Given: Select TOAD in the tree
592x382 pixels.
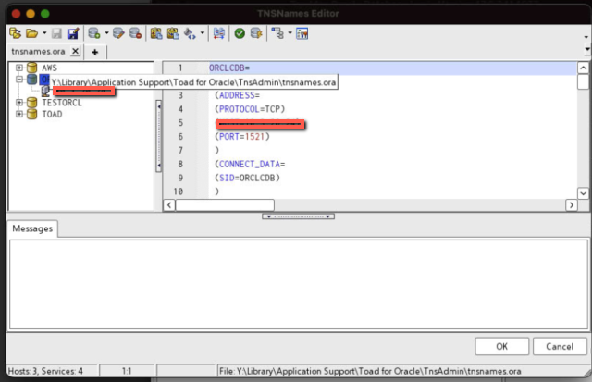Looking at the screenshot, I should [x=52, y=115].
